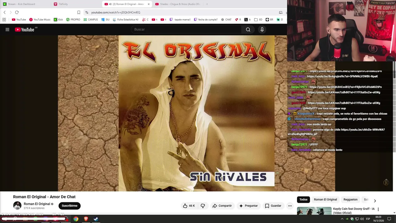This screenshot has width=396, height=223.
Task: Launch Brave from the taskbar
Action: pyautogui.click(x=86, y=219)
